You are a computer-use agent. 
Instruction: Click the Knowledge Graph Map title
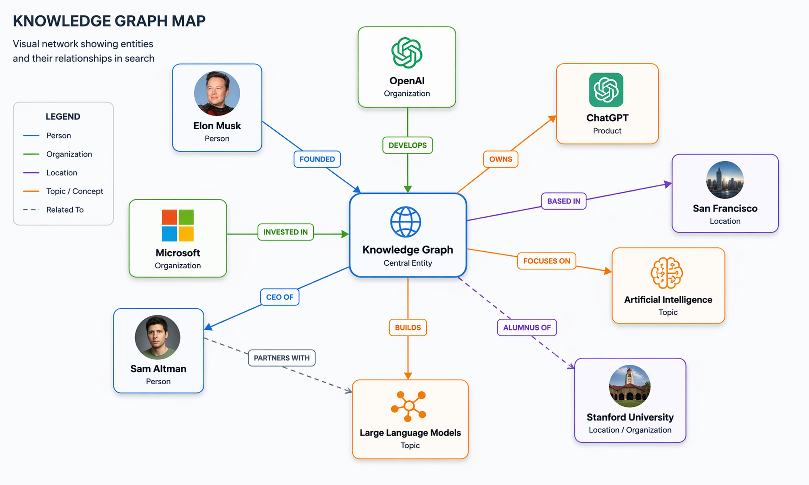pyautogui.click(x=109, y=21)
